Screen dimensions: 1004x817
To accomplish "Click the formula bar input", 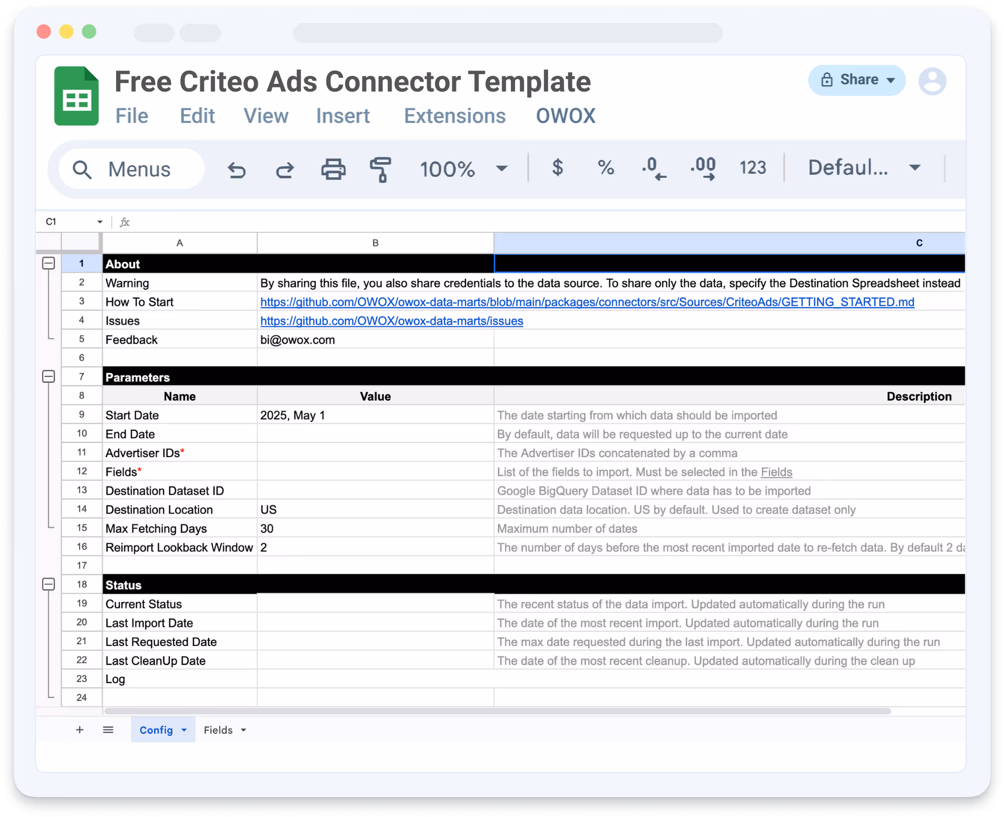I will (546, 222).
